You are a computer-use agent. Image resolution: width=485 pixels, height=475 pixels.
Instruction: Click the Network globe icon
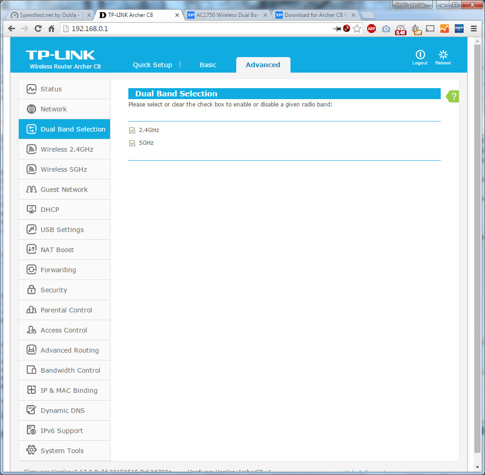[31, 109]
